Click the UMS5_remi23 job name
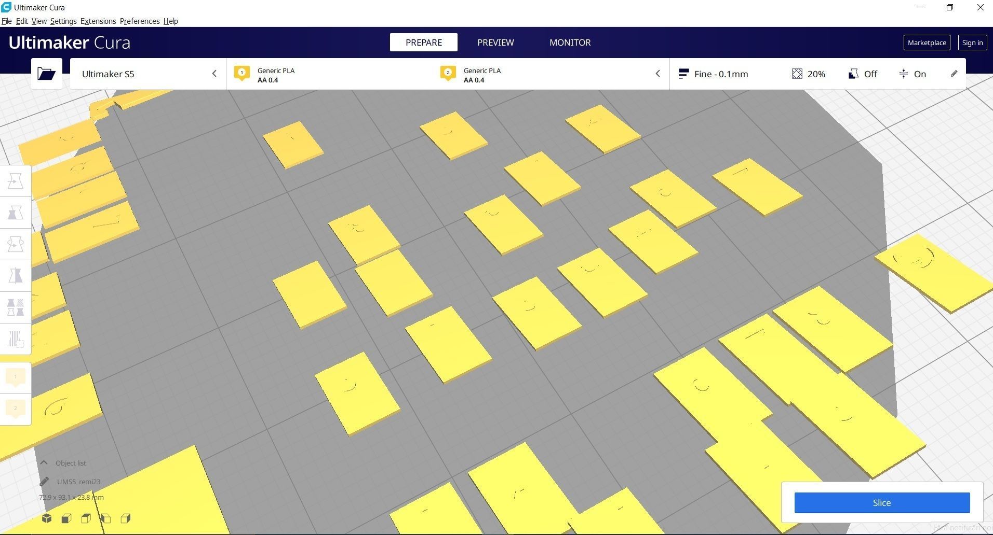 click(x=78, y=482)
